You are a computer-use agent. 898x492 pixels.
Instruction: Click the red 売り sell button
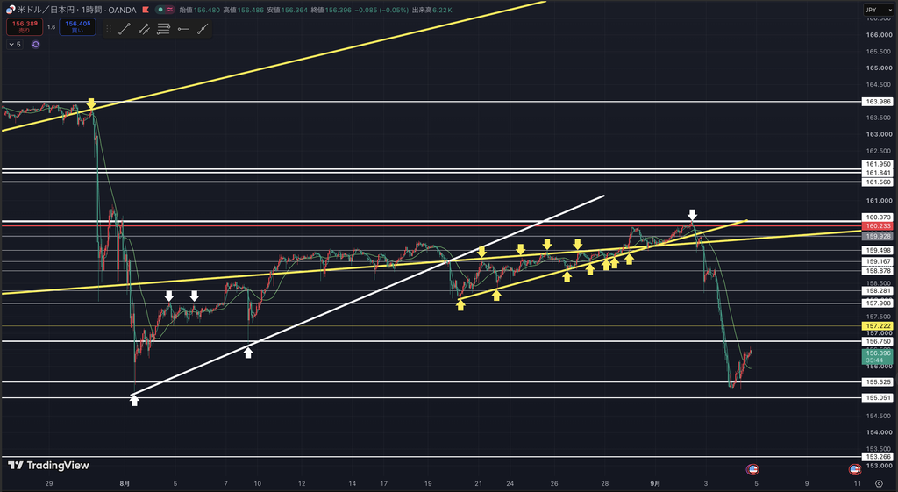[x=24, y=27]
